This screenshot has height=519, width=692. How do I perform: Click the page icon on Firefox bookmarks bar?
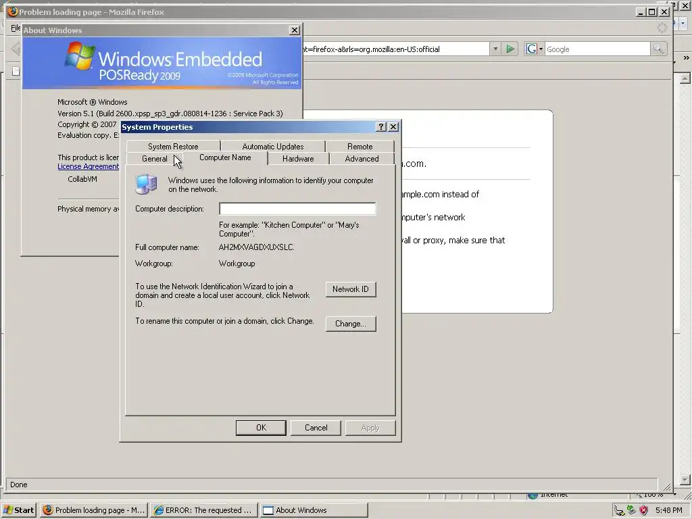pos(16,71)
